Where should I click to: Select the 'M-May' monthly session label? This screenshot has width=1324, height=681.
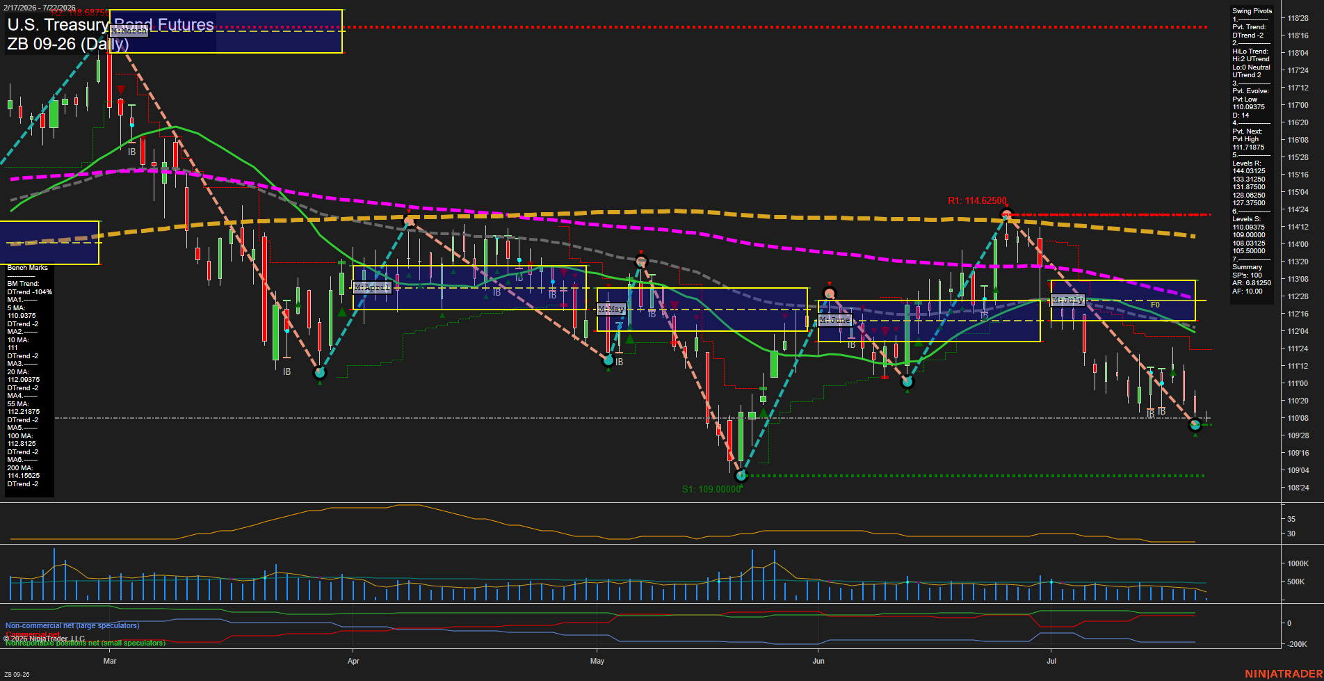[611, 309]
